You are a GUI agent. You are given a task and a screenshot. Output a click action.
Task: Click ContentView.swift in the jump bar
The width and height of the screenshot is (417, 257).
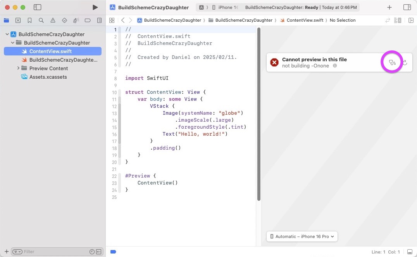[305, 20]
